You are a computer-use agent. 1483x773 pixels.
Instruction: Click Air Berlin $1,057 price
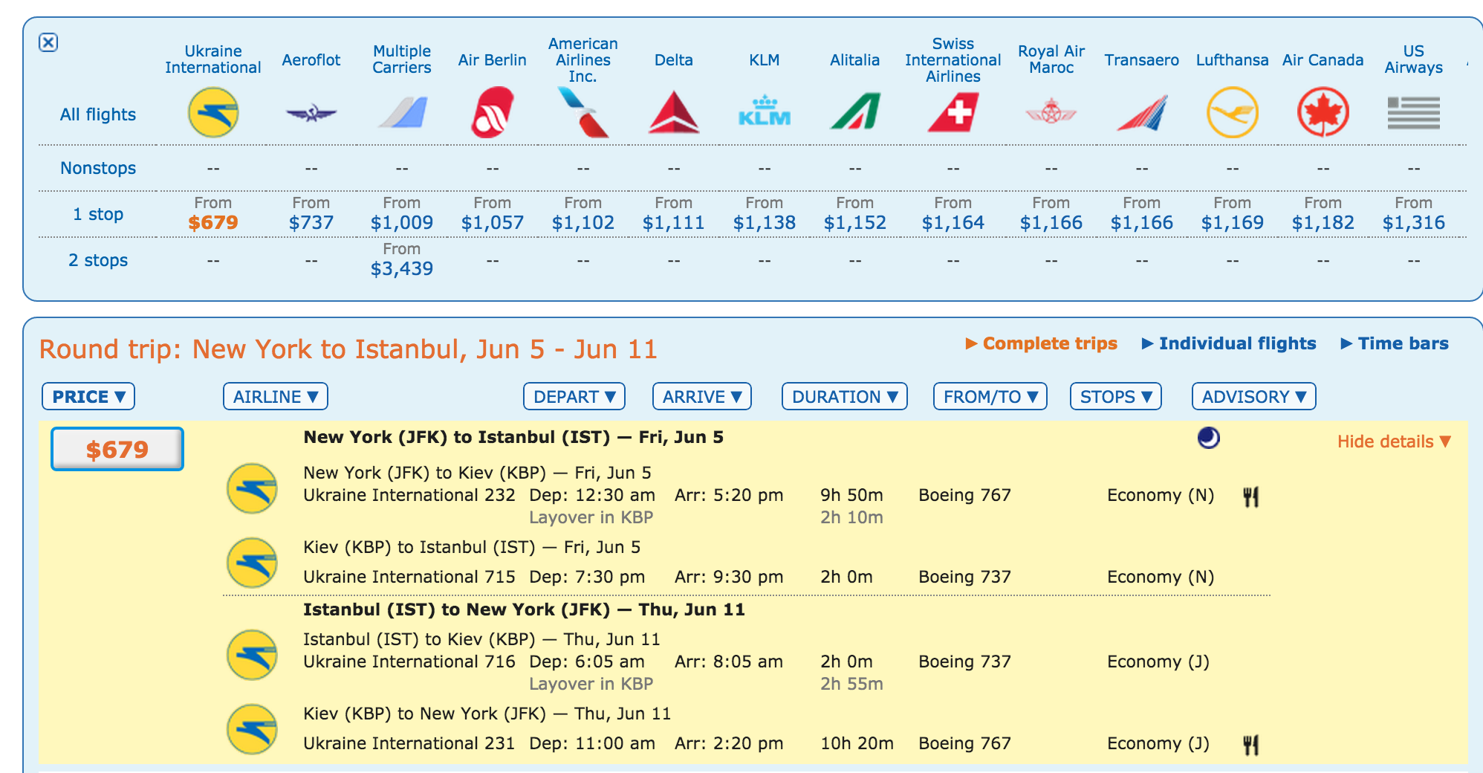[493, 222]
